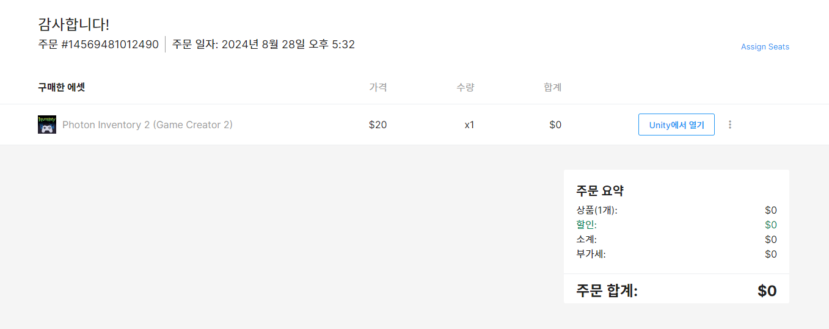This screenshot has height=329, width=829.
Task: Click the 주문 요약 summary heading
Action: (600, 190)
